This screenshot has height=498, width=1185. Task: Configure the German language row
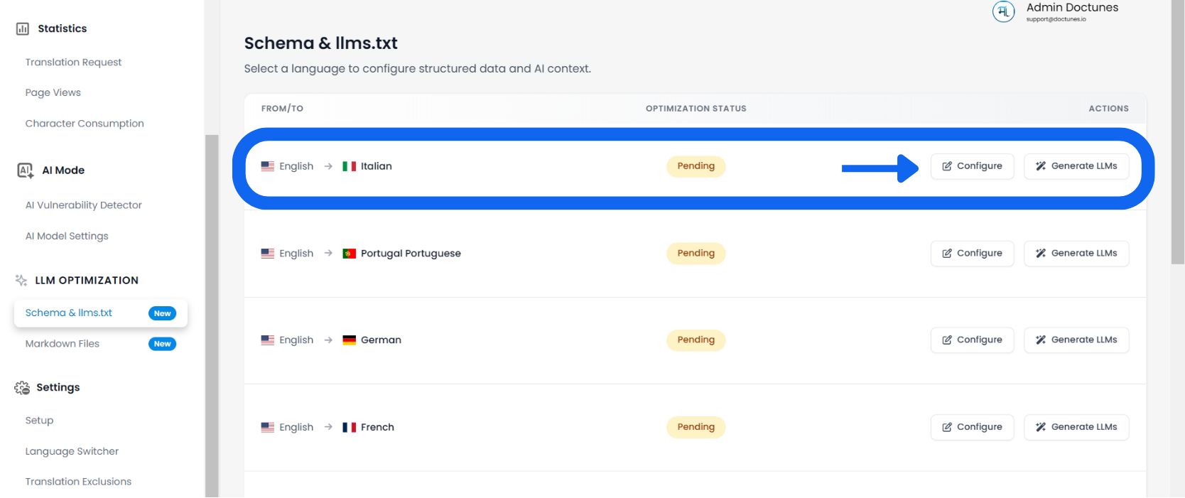pos(972,340)
